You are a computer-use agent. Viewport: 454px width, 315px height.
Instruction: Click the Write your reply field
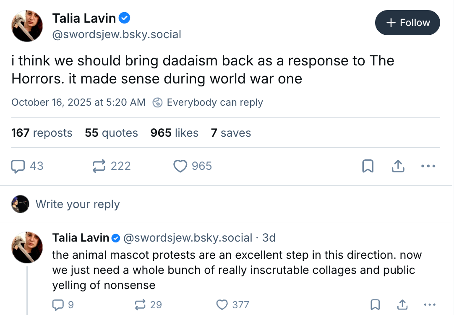click(x=78, y=204)
